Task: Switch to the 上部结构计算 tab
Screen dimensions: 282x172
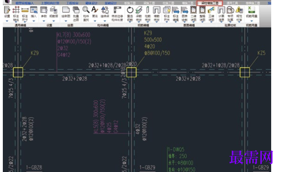Action: pyautogui.click(x=50, y=3)
